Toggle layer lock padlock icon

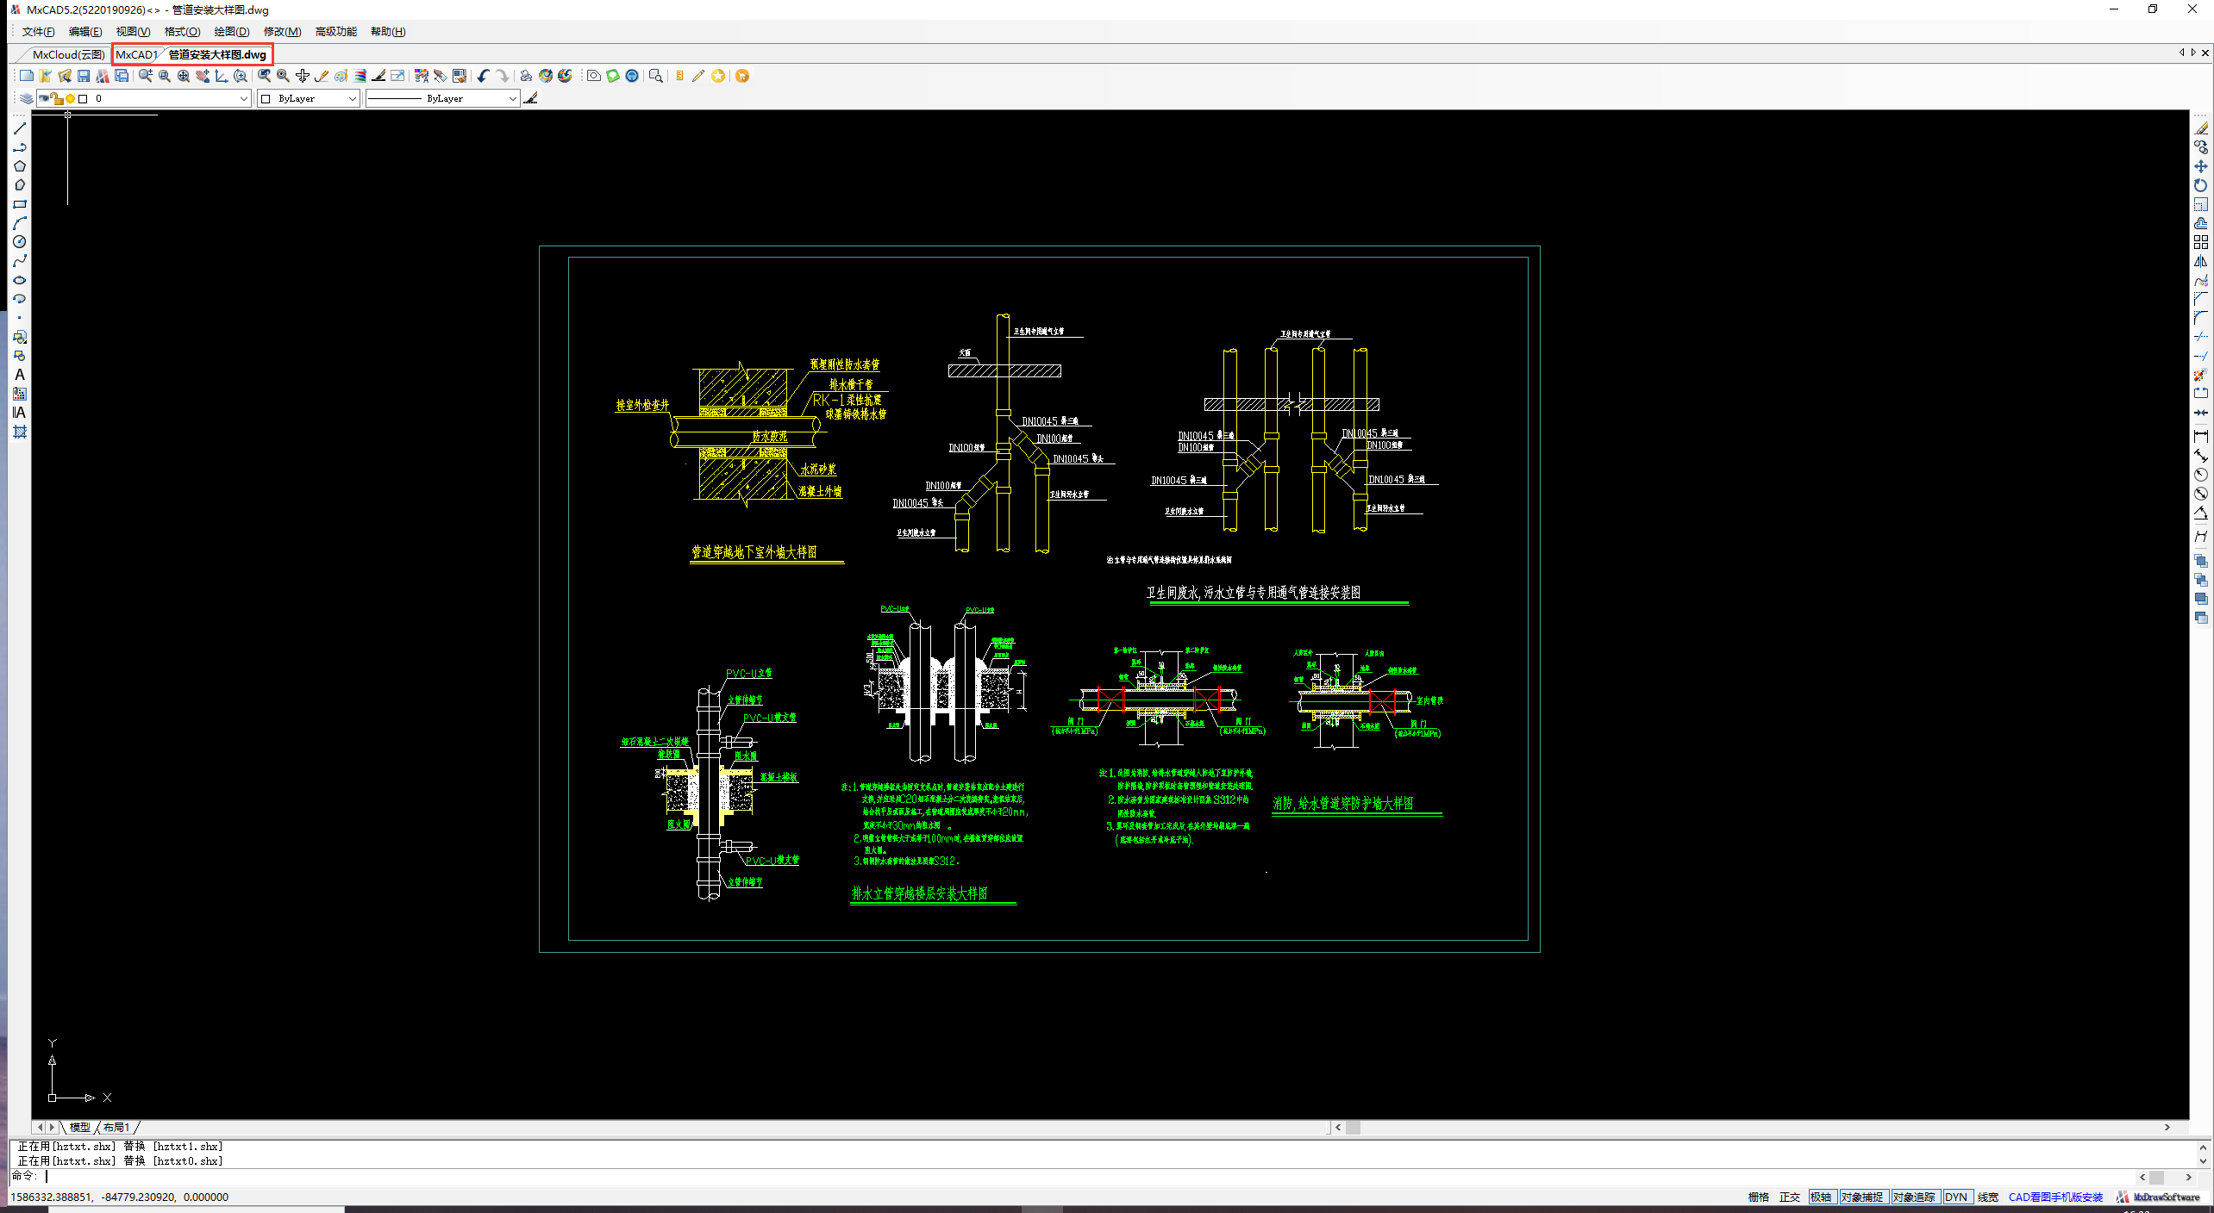(58, 98)
